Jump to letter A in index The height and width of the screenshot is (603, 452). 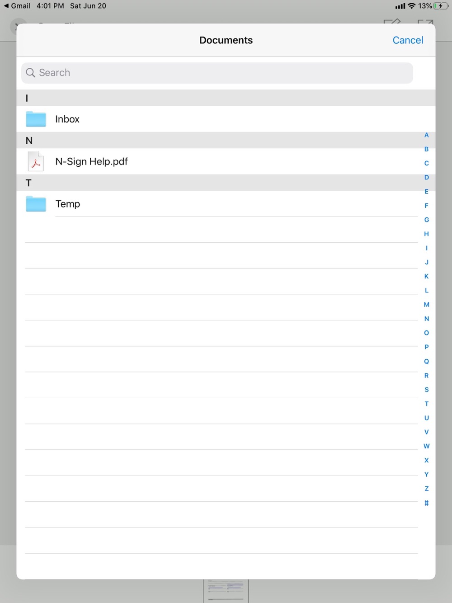426,135
